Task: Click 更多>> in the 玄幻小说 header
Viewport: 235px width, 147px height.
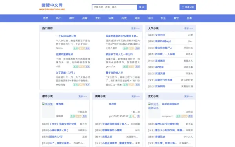Action: pyautogui.click(x=188, y=96)
